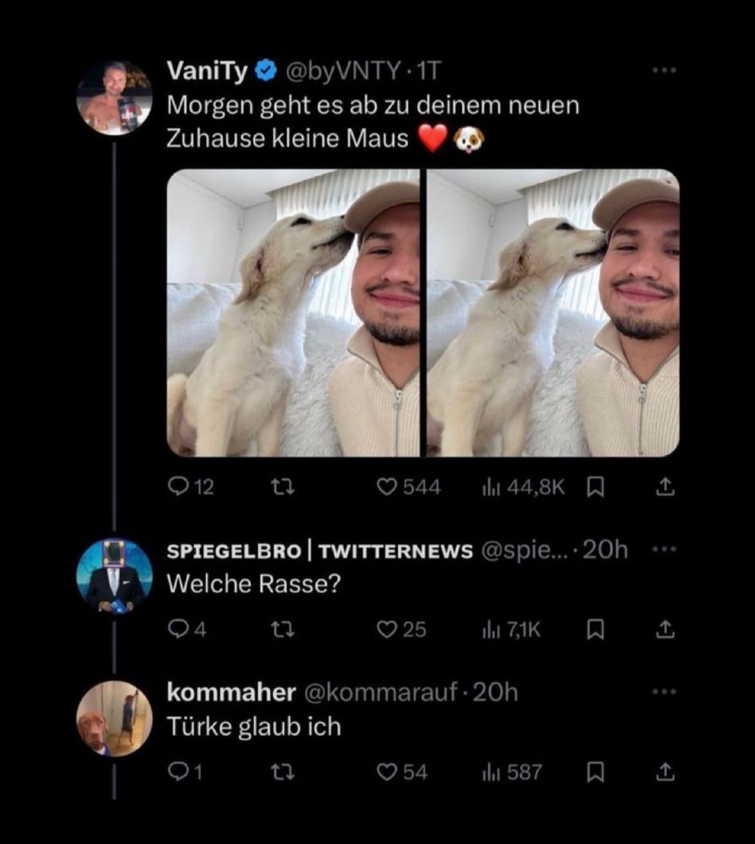Open the left dog photo
Image resolution: width=755 pixels, height=844 pixels.
293,312
